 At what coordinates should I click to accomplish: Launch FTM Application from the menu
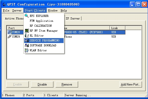pyautogui.click(x=44, y=21)
